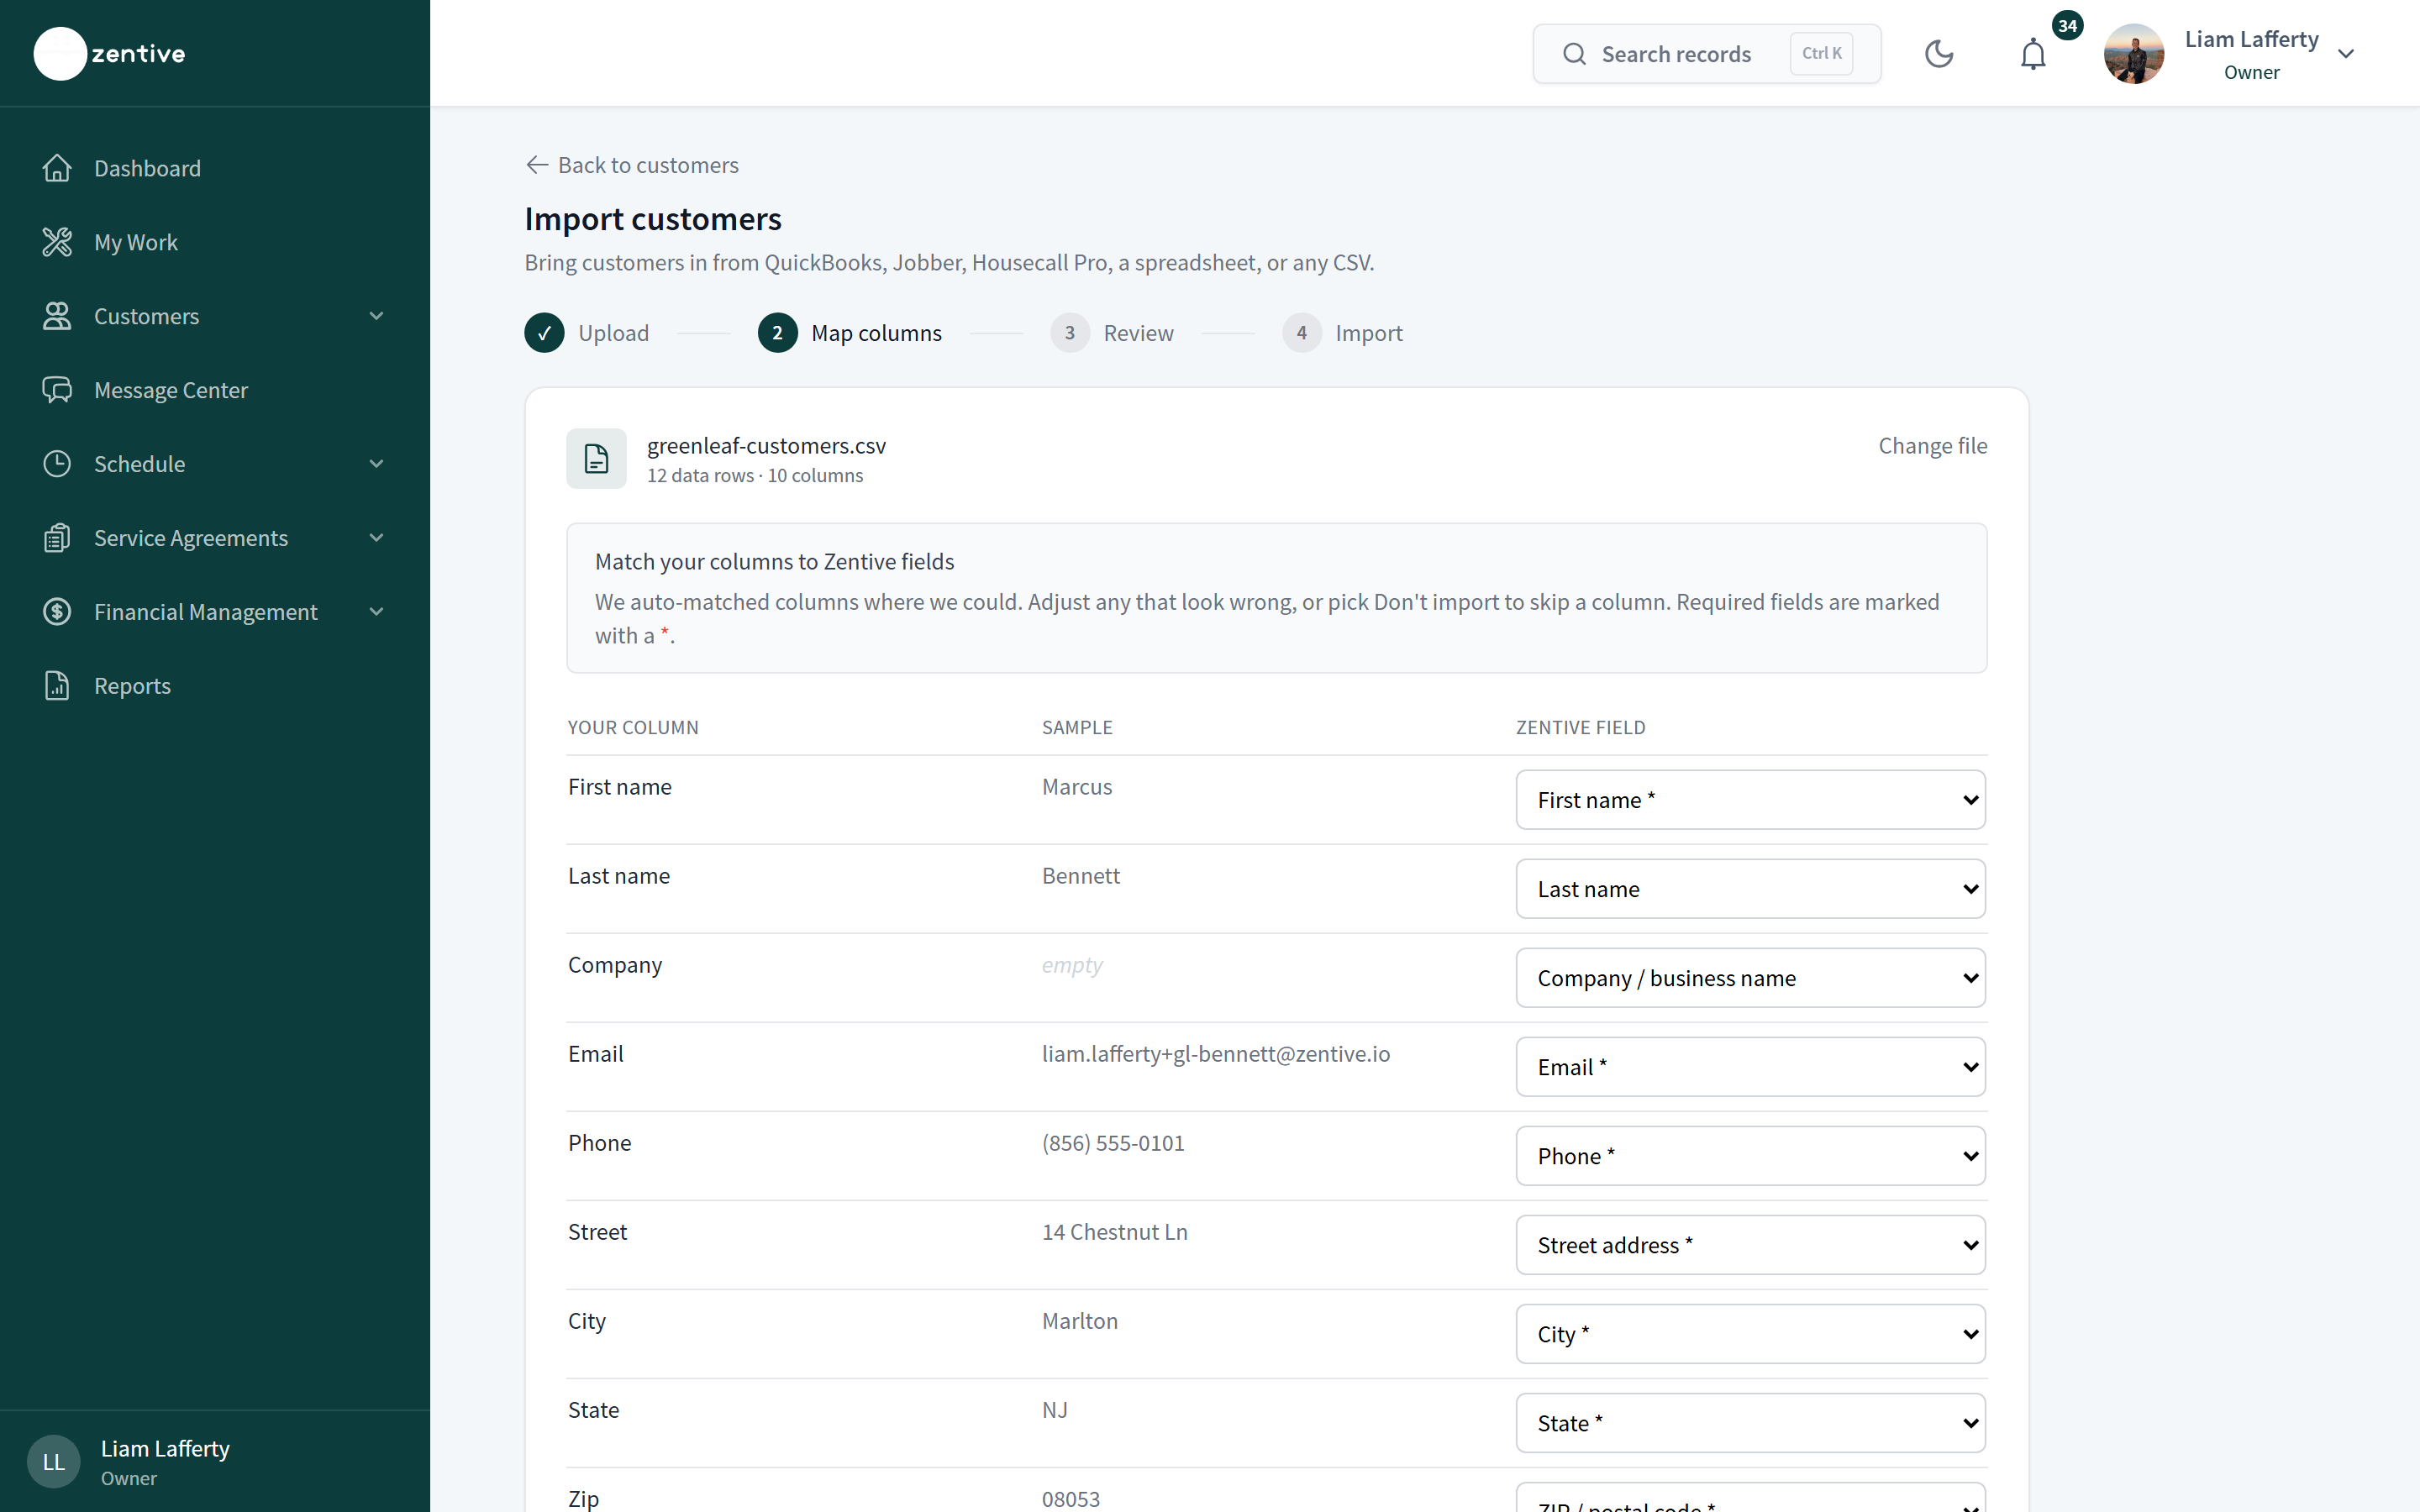Image resolution: width=2420 pixels, height=1512 pixels.
Task: Open the Company / business name dropdown
Action: tap(1750, 978)
